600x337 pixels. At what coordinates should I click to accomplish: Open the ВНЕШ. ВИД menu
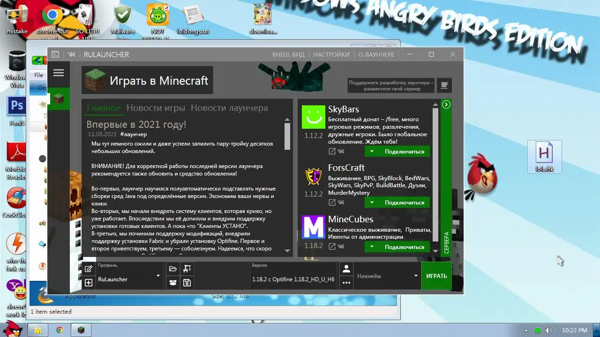point(288,54)
